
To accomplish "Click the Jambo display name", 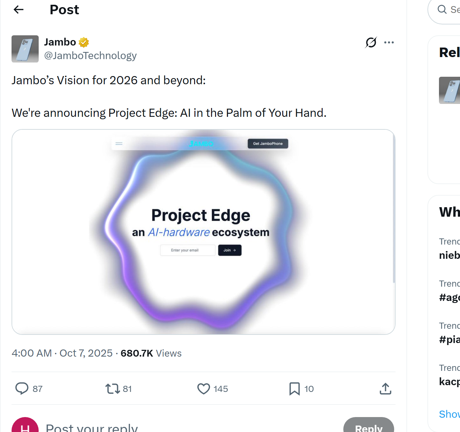I will pyautogui.click(x=60, y=42).
